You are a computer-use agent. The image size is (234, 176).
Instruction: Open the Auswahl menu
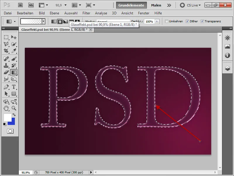coord(71,13)
